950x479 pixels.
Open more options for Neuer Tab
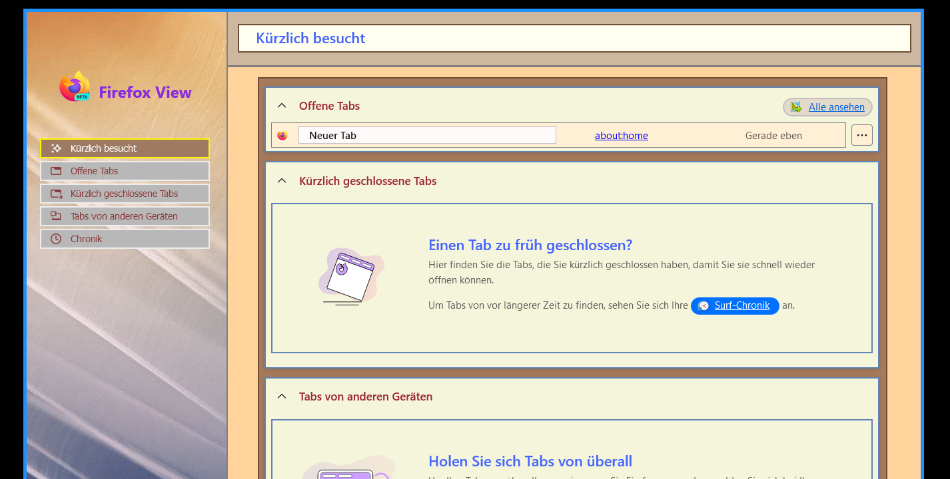point(861,135)
